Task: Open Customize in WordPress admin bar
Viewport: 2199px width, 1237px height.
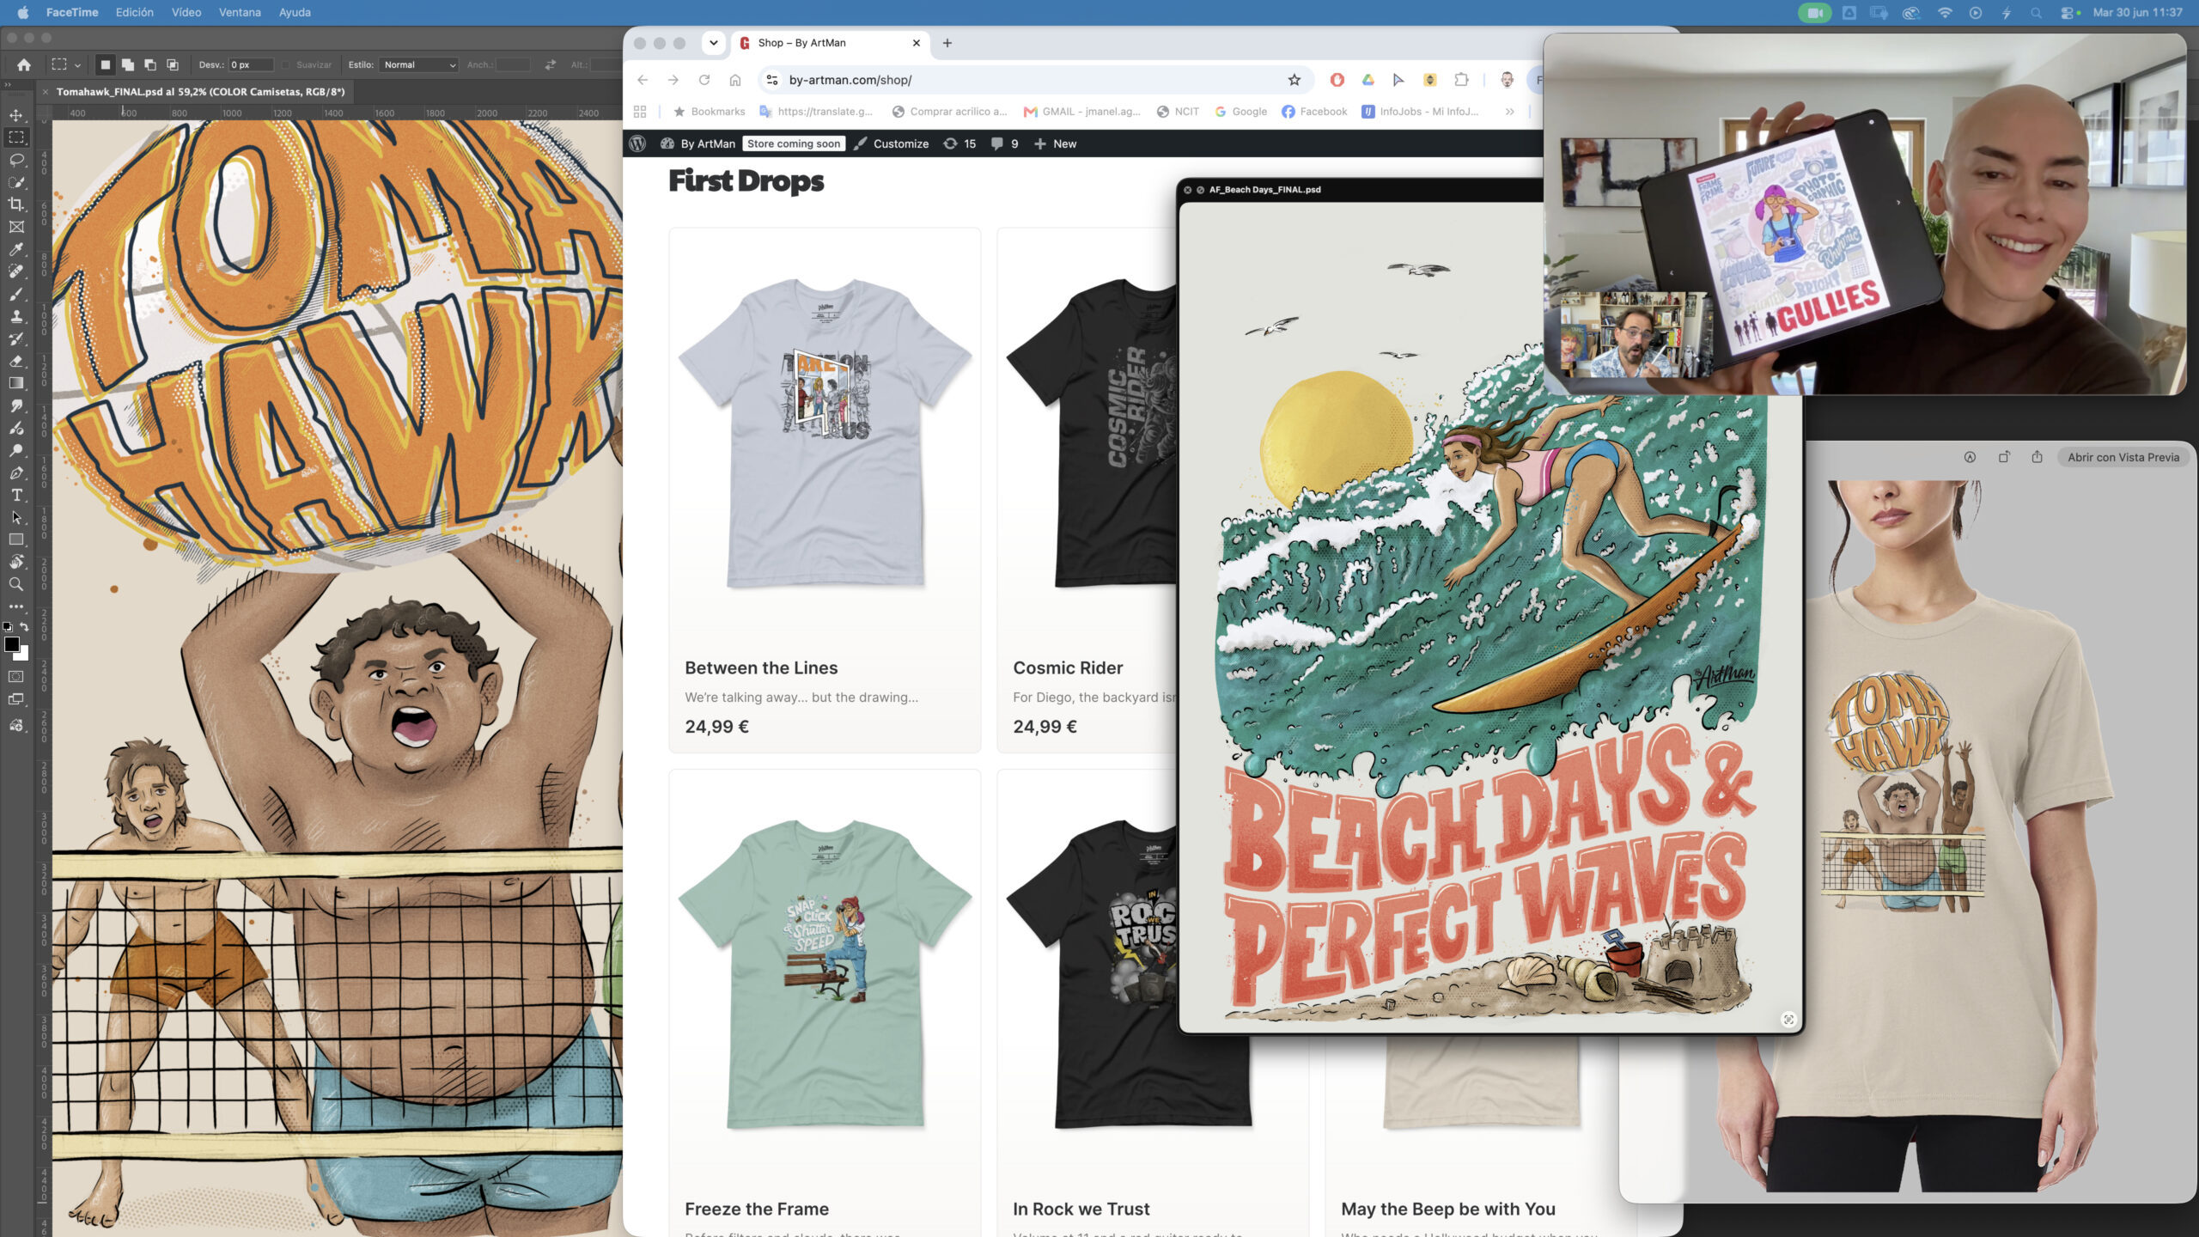Action: coord(892,143)
